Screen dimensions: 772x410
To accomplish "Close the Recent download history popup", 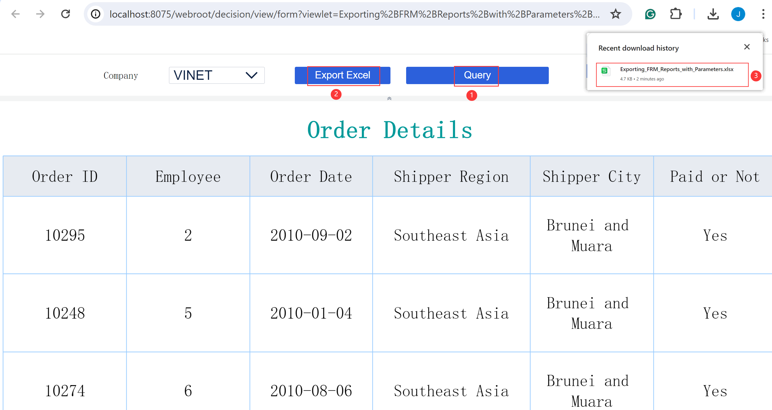I will click(747, 47).
